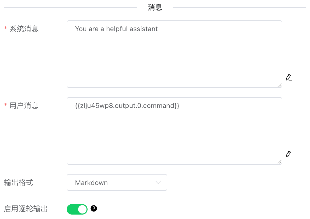Image resolution: width=310 pixels, height=219 pixels.
Task: Click the 用户消息 field label
Action: point(24,106)
